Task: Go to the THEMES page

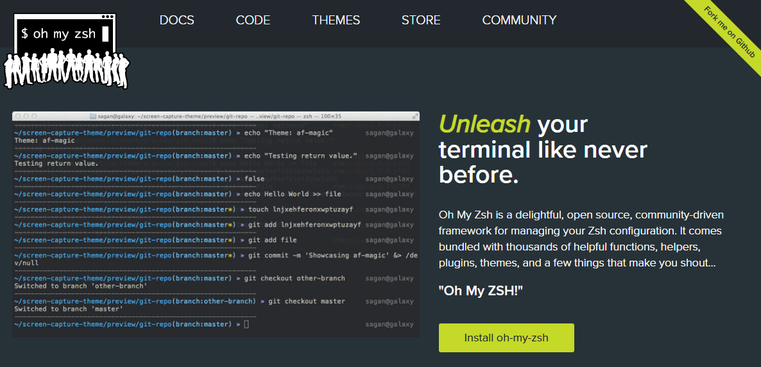Action: 336,20
